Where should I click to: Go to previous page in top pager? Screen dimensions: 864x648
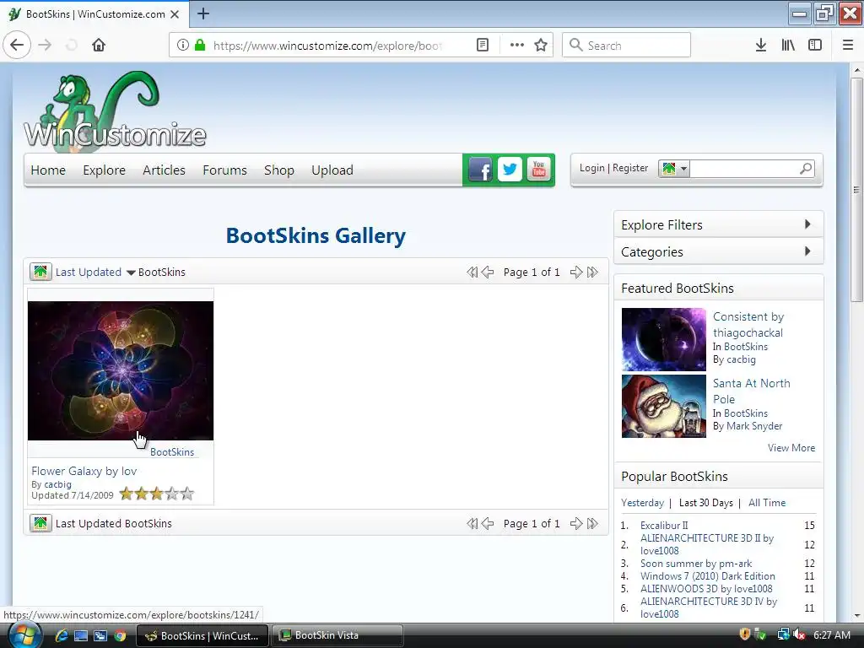(488, 273)
